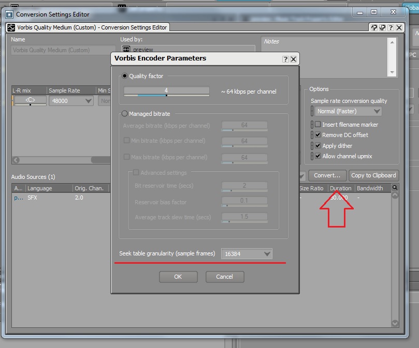
Task: Click Bit reservoir time value field
Action: pos(244,186)
